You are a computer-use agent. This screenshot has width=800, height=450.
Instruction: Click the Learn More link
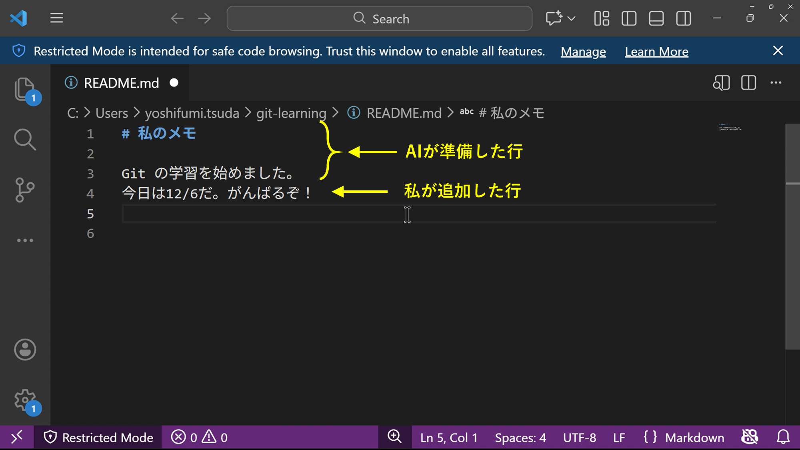(x=656, y=51)
